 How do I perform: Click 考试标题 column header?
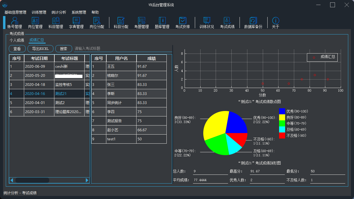click(x=69, y=58)
